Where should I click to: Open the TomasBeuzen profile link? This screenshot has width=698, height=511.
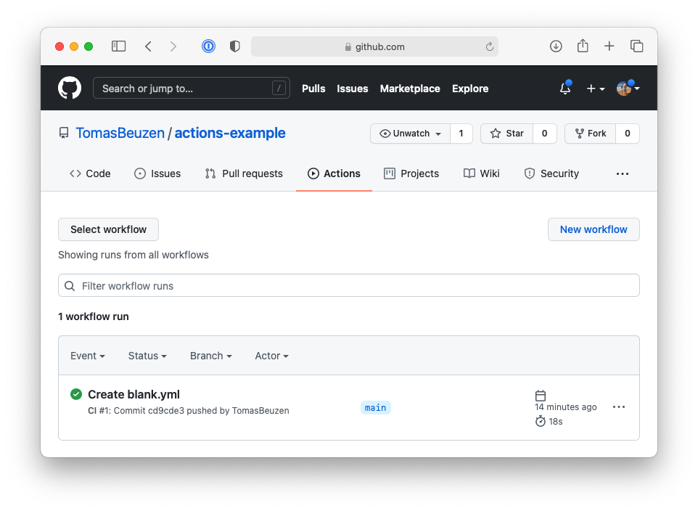(120, 133)
